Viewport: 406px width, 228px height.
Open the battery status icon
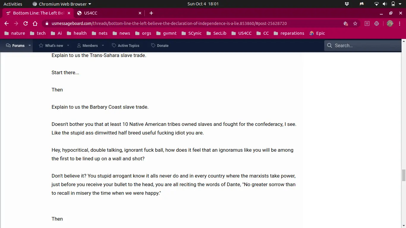click(393, 4)
